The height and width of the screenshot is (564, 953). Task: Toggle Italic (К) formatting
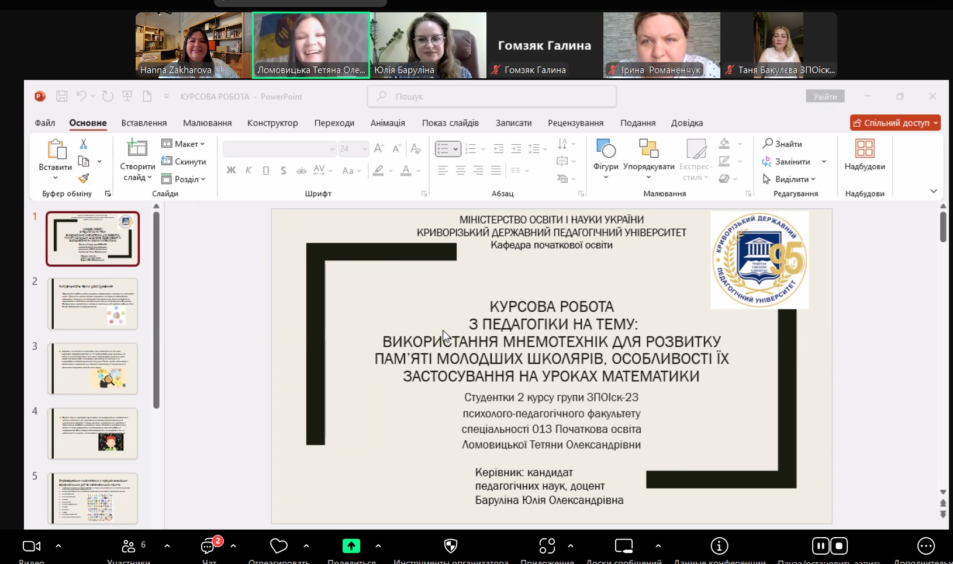point(248,170)
